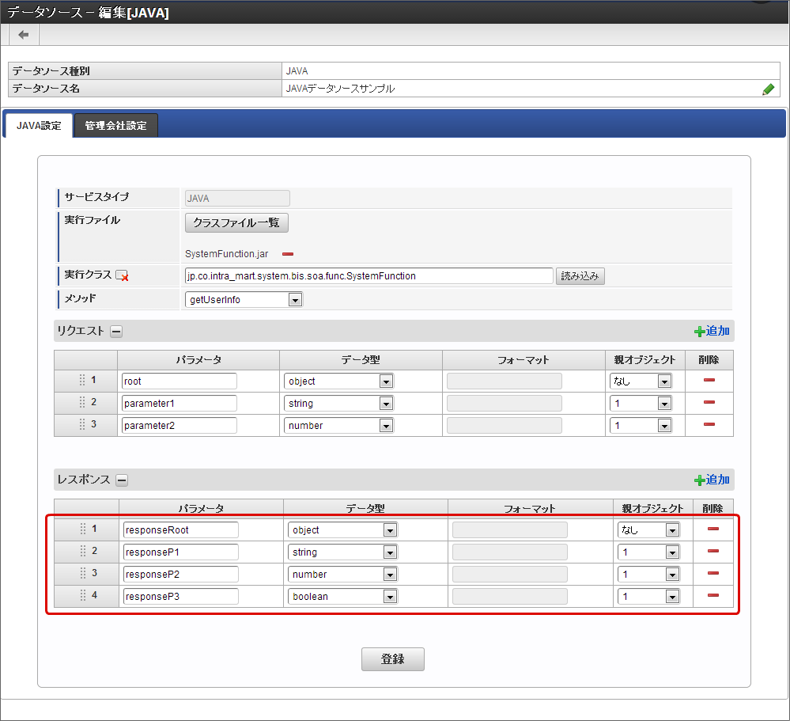This screenshot has width=790, height=721.
Task: Delete the responseP3 response row
Action: pyautogui.click(x=713, y=596)
